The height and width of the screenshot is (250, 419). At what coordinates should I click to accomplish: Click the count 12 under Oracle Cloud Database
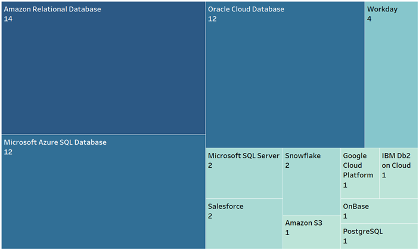coord(212,19)
